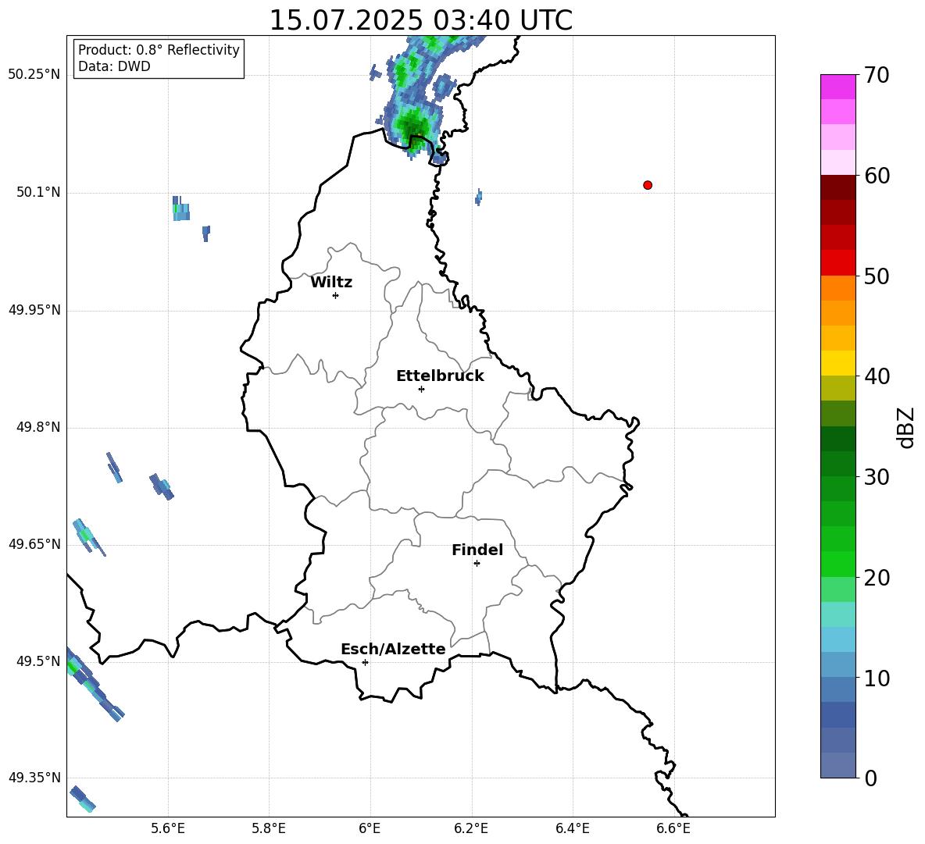Viewport: 925px width, 844px height.
Task: Click the 50 tick label on colorbar
Action: click(x=877, y=276)
